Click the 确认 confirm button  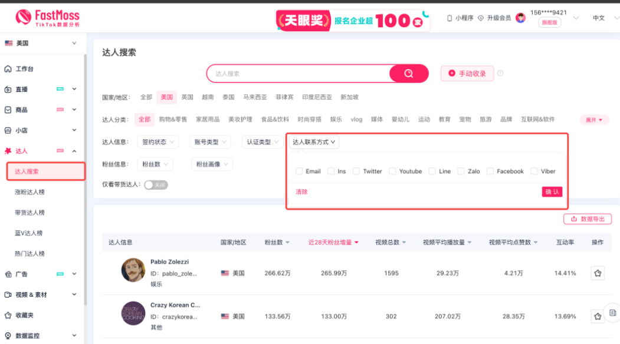[x=551, y=191]
